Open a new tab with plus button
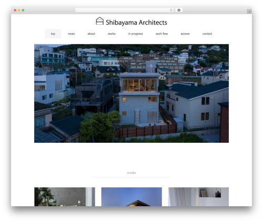 [x=249, y=12]
